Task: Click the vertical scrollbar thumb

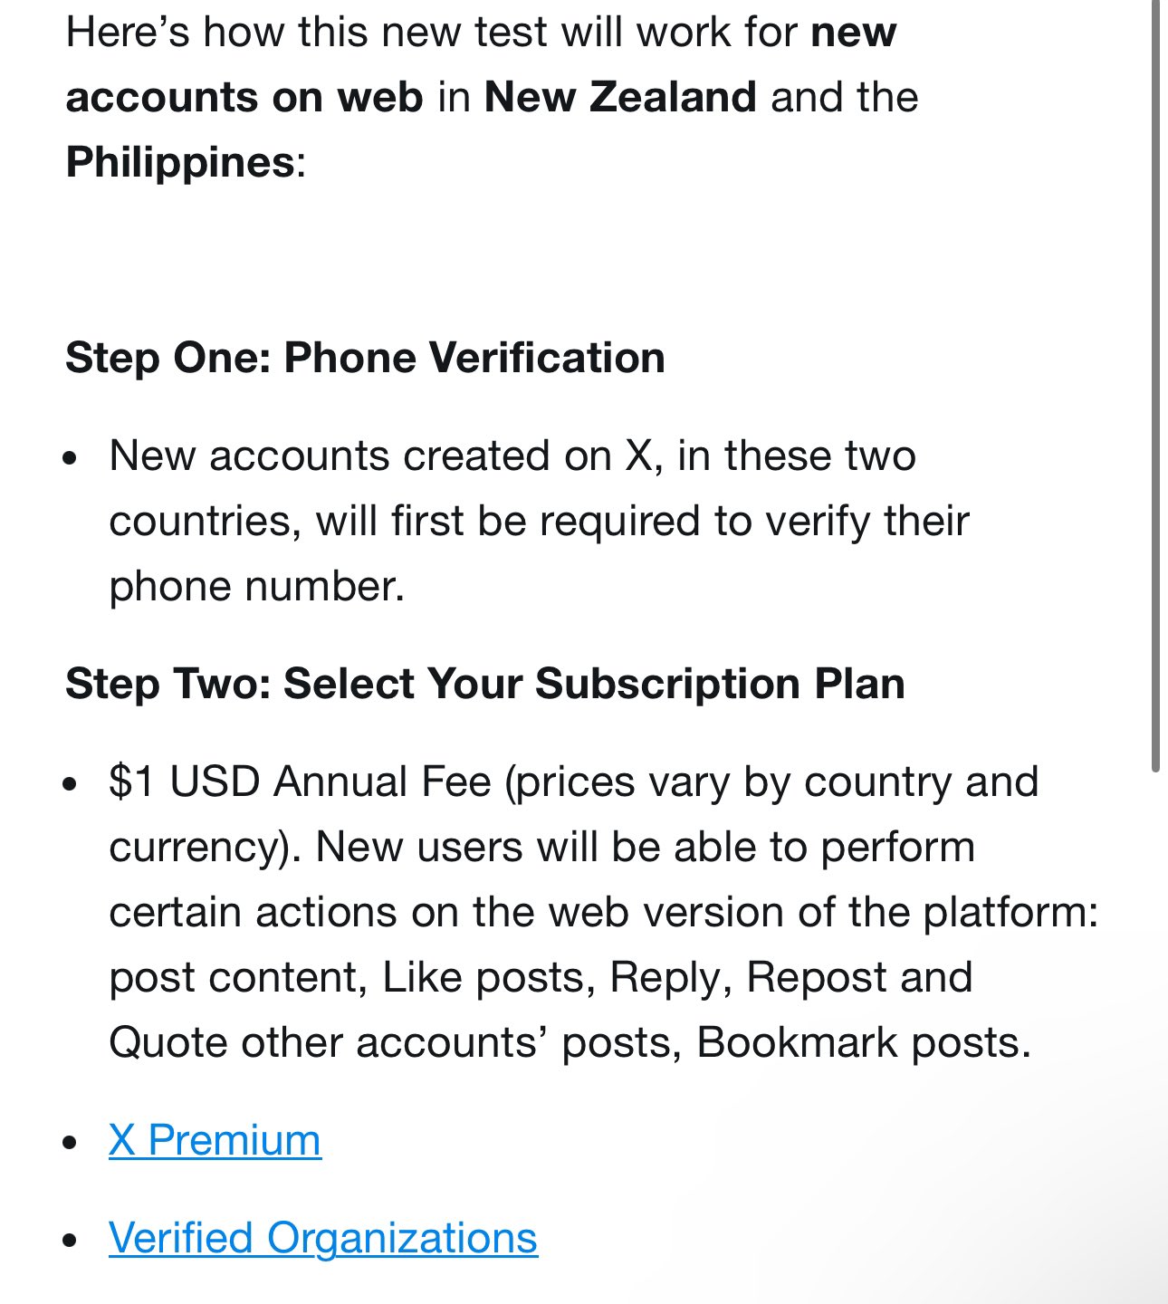Action: click(x=1155, y=385)
